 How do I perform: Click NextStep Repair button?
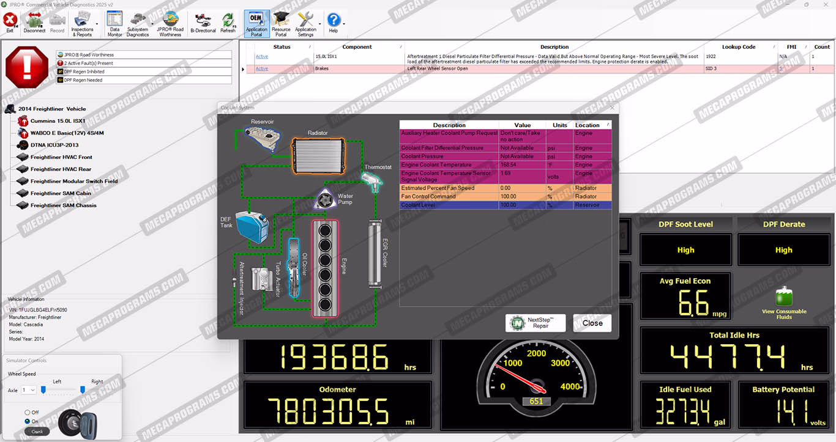[x=535, y=323]
